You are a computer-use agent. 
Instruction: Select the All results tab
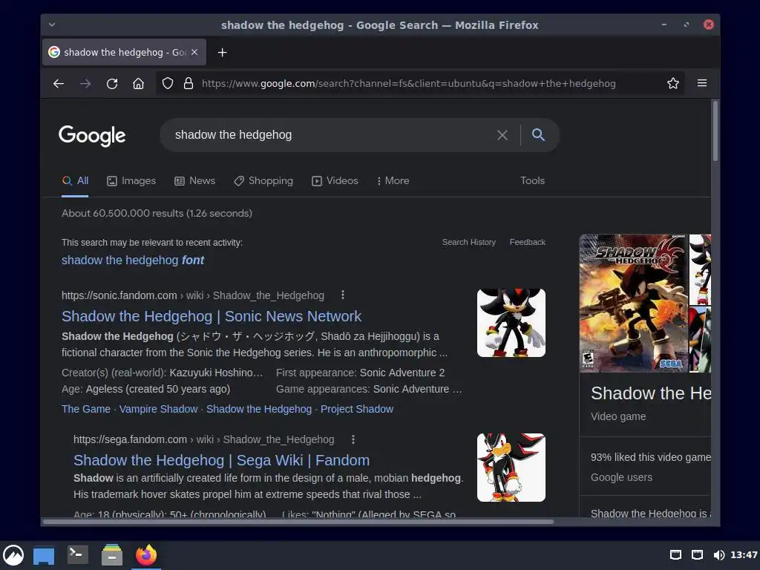coord(75,181)
